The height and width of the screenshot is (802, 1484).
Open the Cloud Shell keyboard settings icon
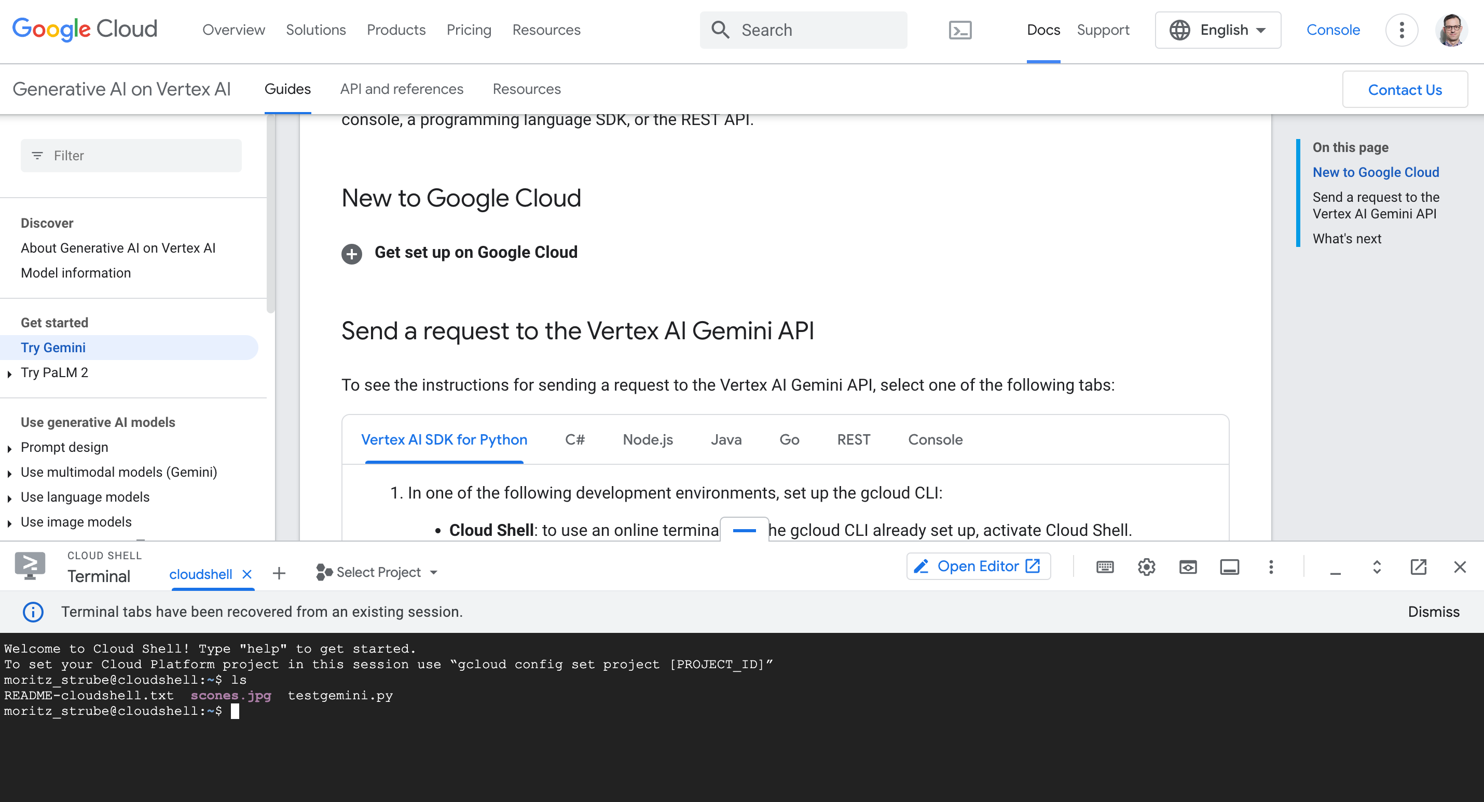pyautogui.click(x=1104, y=567)
